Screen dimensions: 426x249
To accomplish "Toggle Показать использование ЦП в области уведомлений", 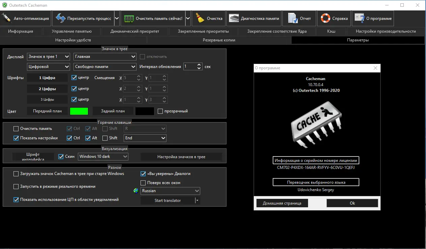I will [x=16, y=200].
